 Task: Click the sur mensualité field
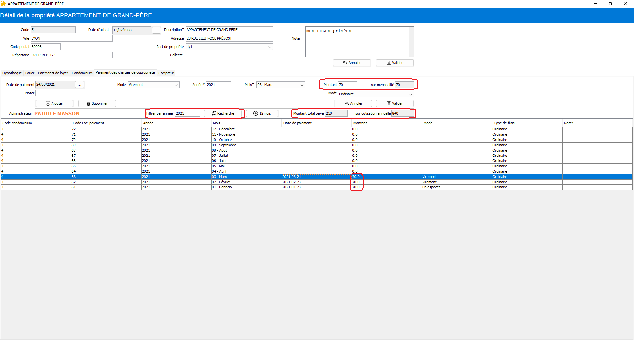(x=405, y=85)
